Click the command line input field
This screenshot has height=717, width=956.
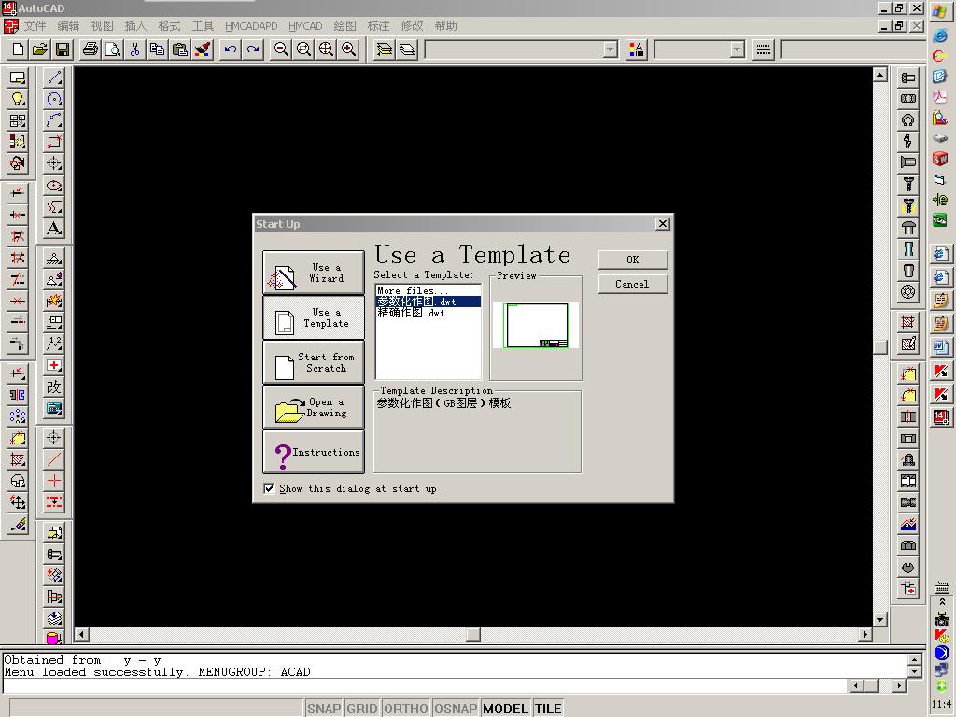click(425, 685)
